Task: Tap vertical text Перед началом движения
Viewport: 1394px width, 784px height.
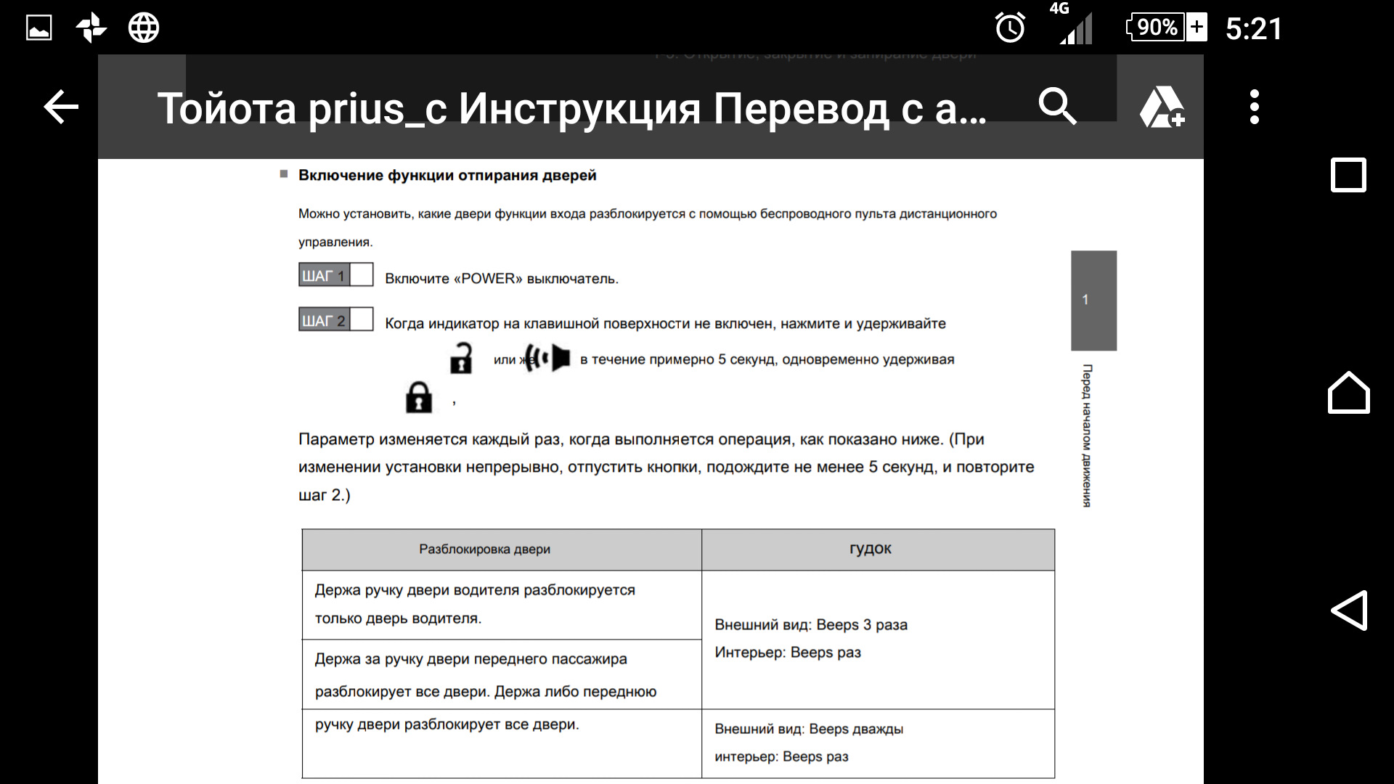Action: [1087, 436]
